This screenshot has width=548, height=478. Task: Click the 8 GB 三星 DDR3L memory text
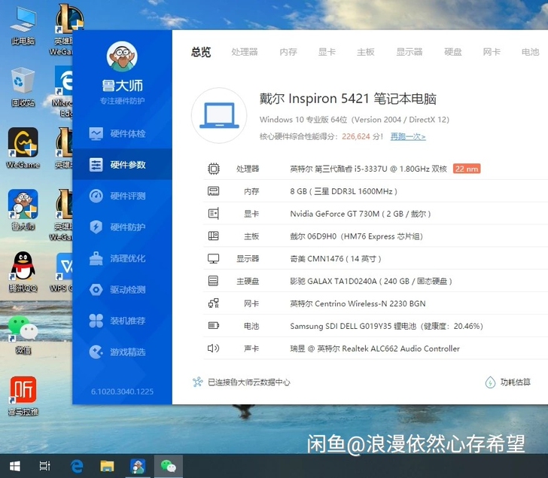343,191
